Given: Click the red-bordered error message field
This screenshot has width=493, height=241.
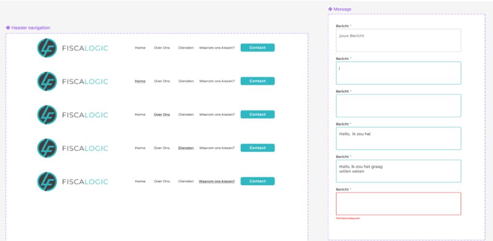Looking at the screenshot, I should click(398, 204).
